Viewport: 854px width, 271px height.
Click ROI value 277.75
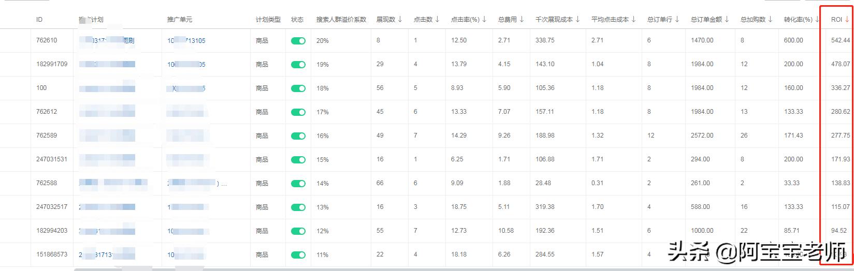[x=841, y=135]
